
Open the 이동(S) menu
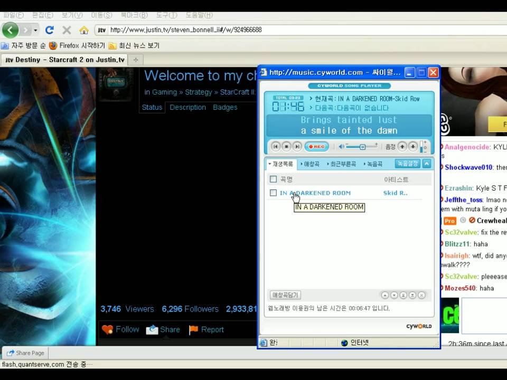coord(101,15)
